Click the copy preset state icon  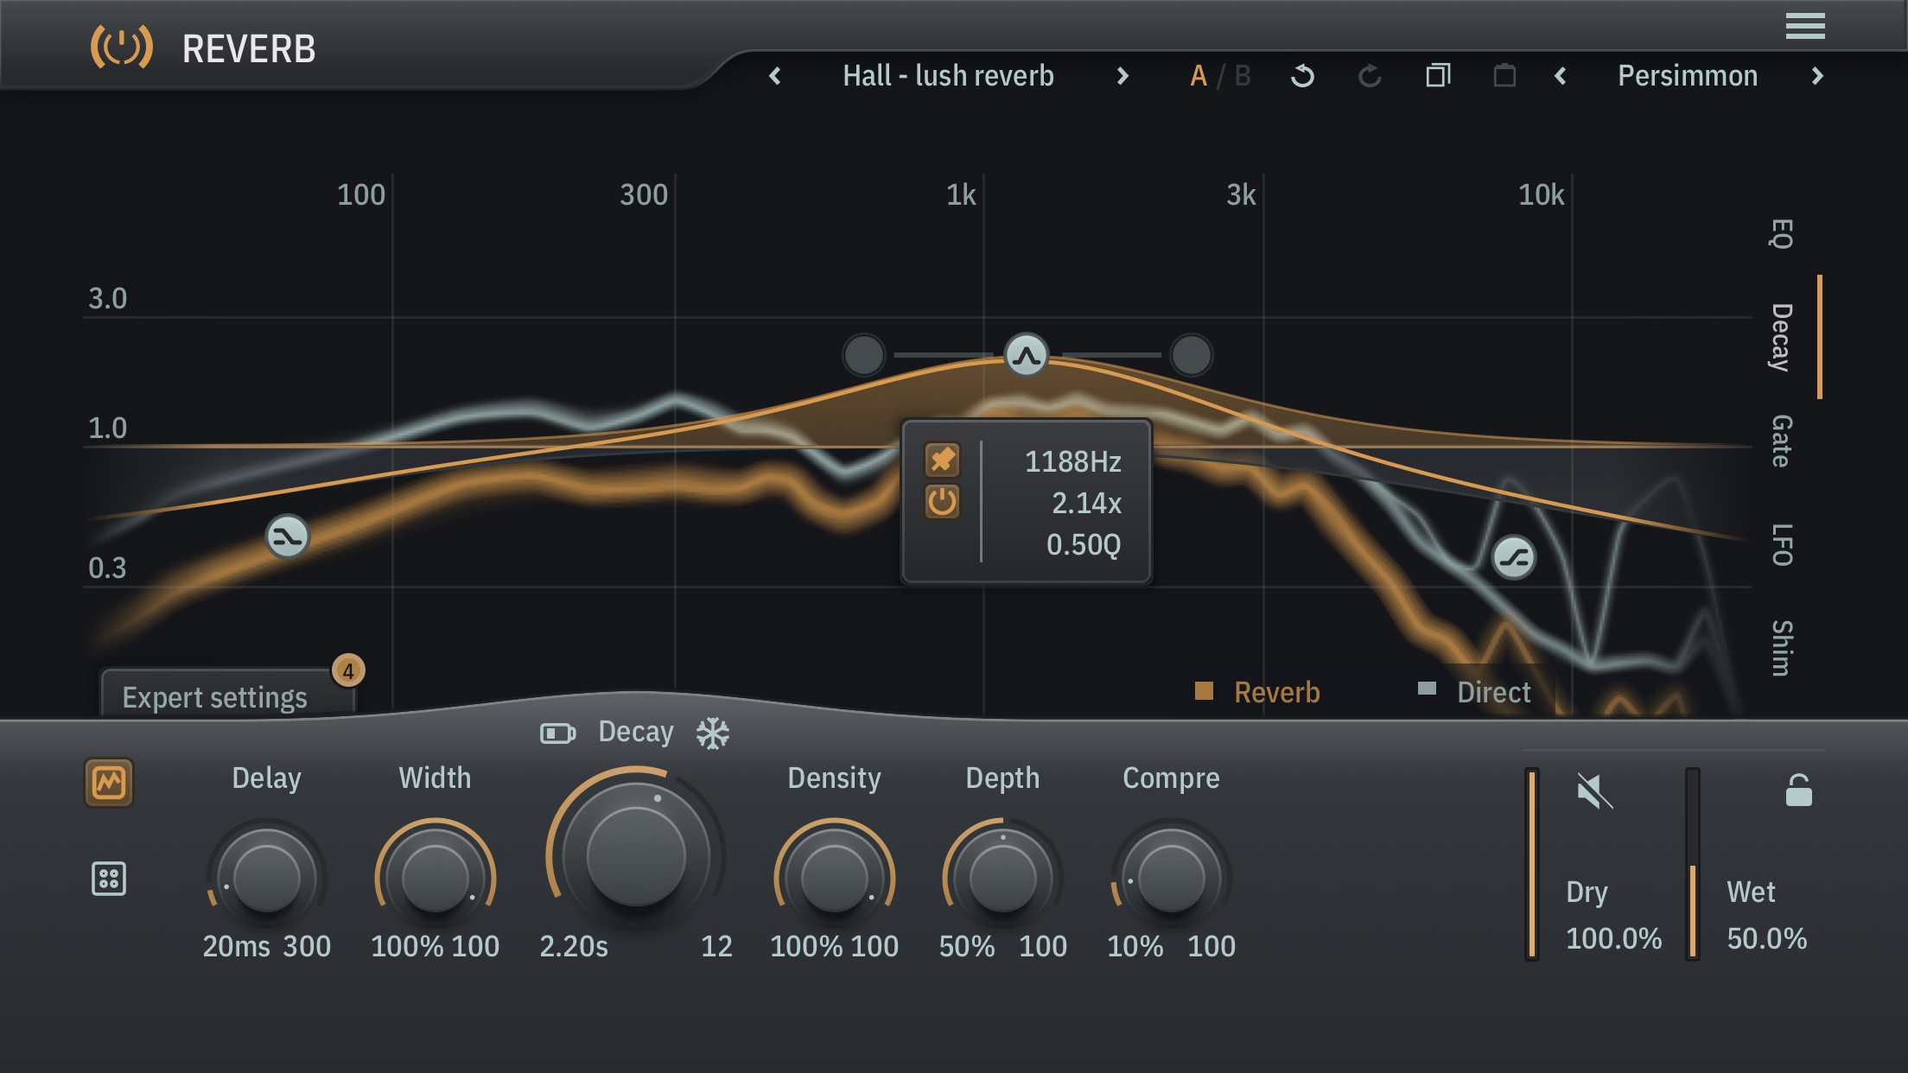tap(1438, 76)
